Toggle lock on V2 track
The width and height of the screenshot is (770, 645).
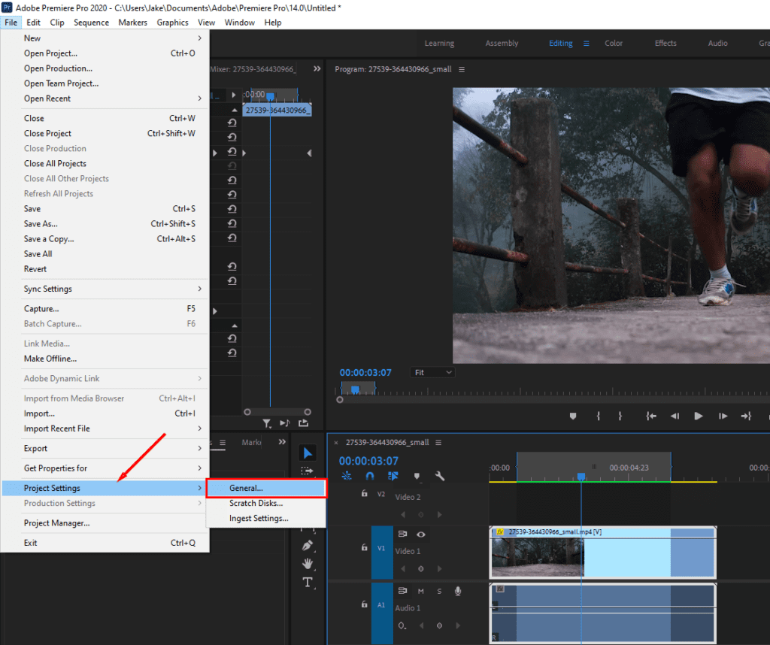point(364,494)
